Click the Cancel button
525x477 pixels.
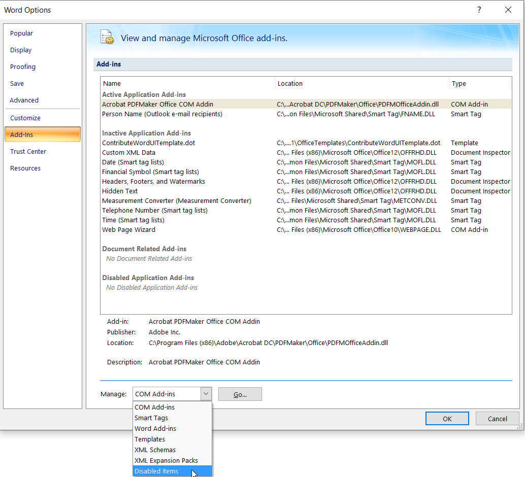click(497, 418)
